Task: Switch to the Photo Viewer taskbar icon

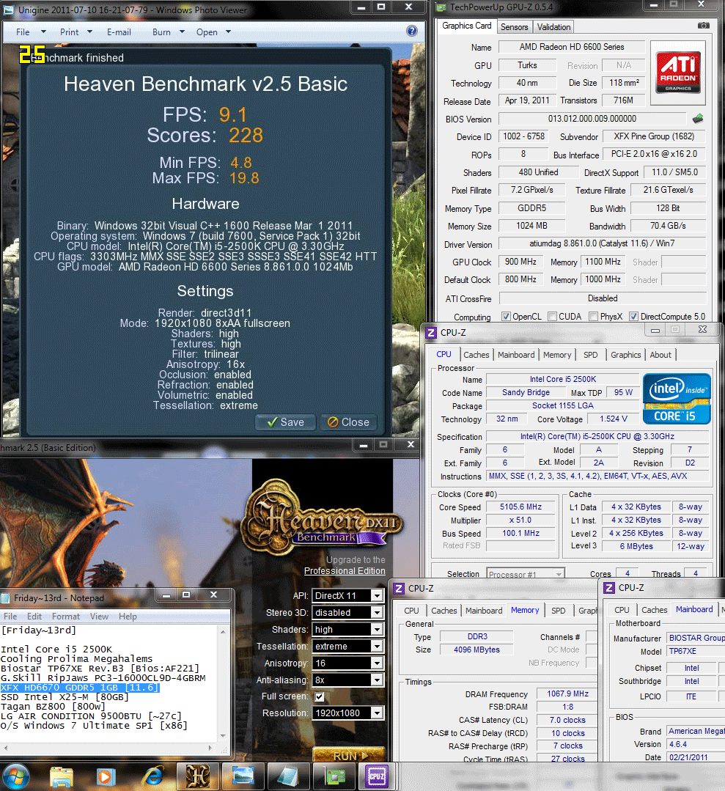Action: 243,776
